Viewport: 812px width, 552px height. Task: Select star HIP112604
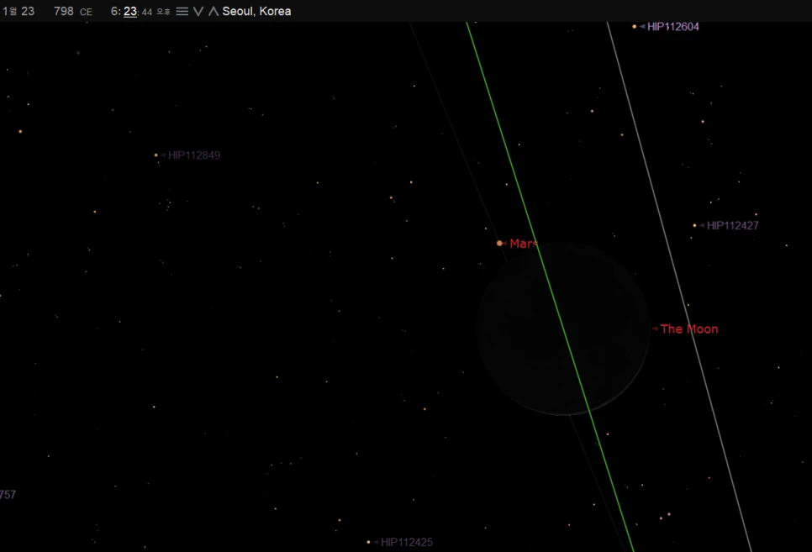point(635,26)
